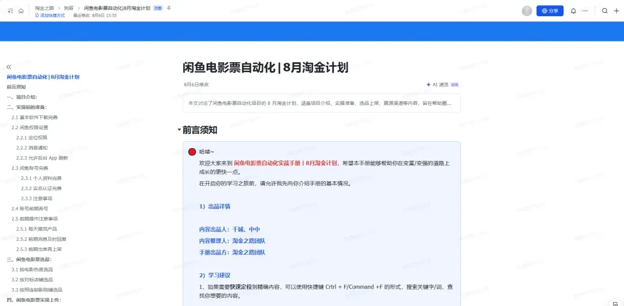Open outline item 2.2.3 允许后台 App 刷新

tap(42, 158)
